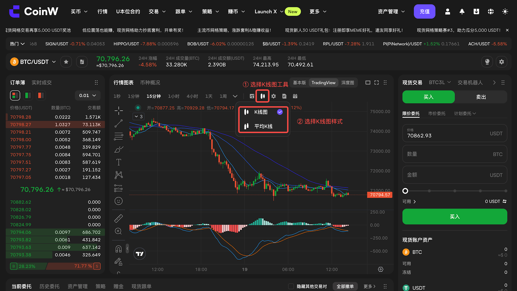Viewport: 517px width, 291px height.
Task: Select K线图 chart style
Action: [x=263, y=112]
